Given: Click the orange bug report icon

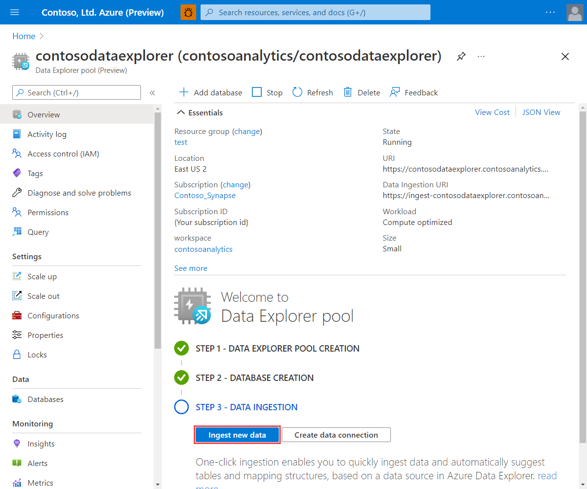Looking at the screenshot, I should tap(188, 12).
